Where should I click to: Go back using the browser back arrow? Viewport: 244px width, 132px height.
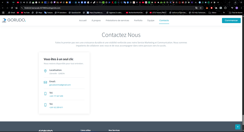(x=3, y=8)
